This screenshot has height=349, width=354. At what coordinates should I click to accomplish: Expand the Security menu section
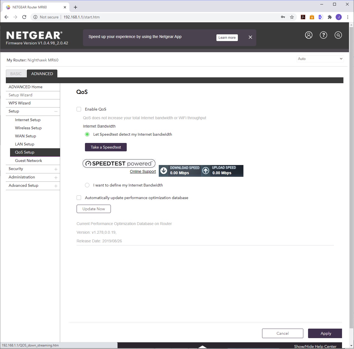pyautogui.click(x=56, y=169)
